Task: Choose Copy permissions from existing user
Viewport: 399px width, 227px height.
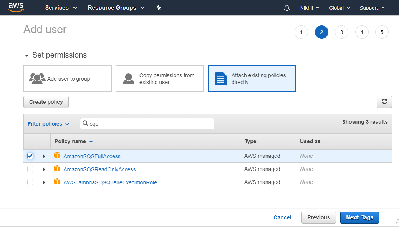Action: 159,79
